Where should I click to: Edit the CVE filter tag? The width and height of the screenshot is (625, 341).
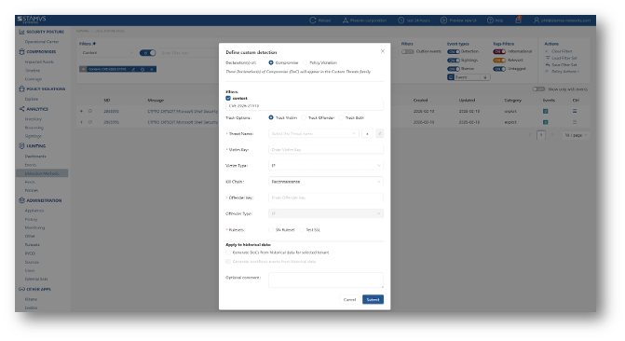tap(133, 69)
